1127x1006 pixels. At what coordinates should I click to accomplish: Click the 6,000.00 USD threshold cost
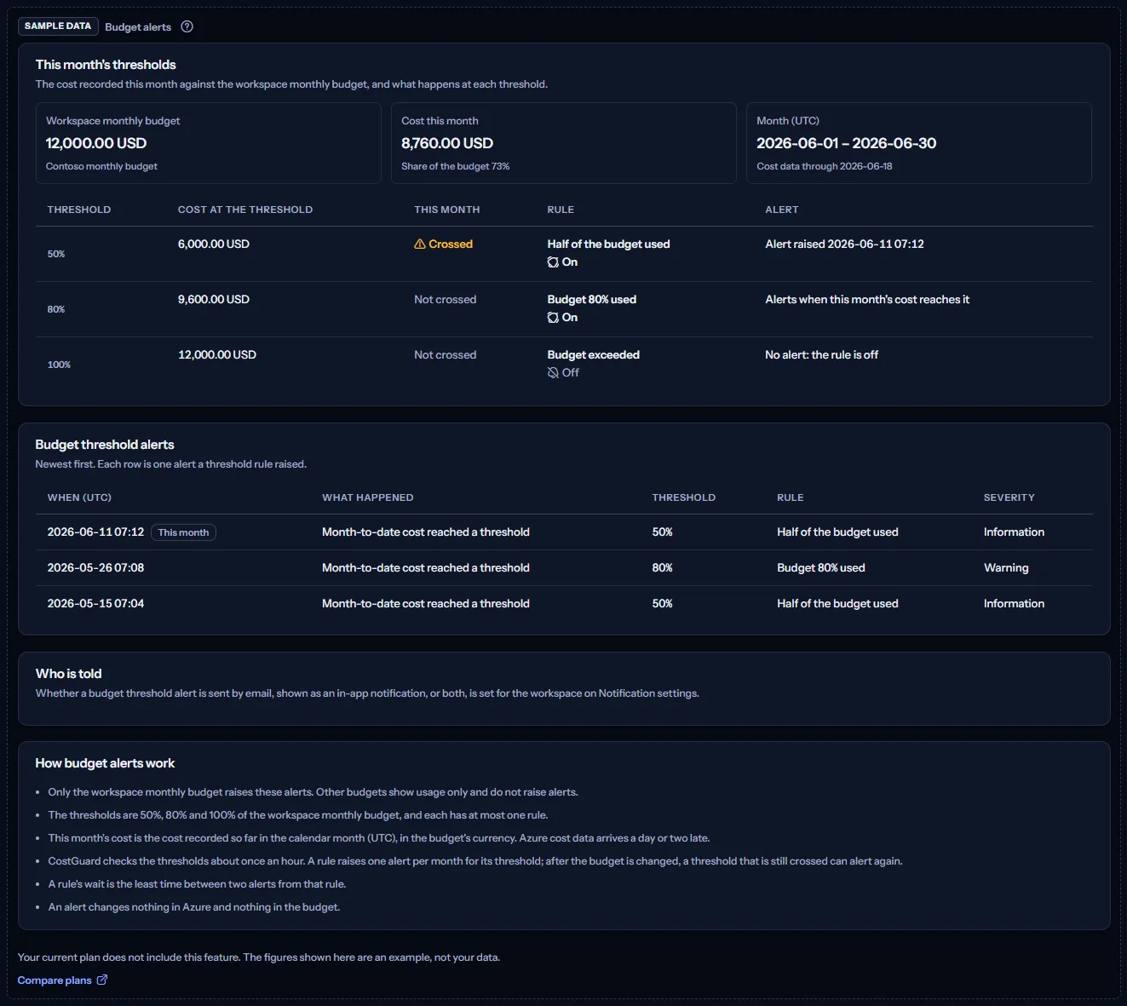click(214, 244)
